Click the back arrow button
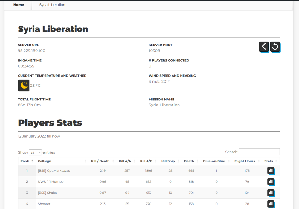The image size is (299, 209). pyautogui.click(x=264, y=47)
